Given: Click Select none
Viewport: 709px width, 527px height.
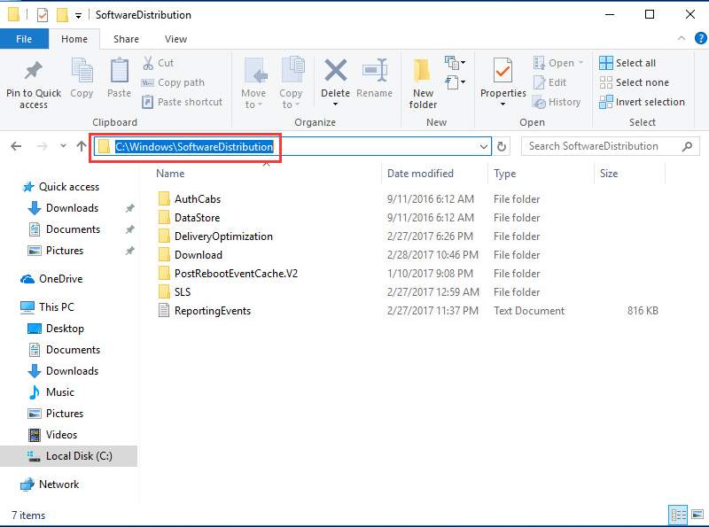Looking at the screenshot, I should pyautogui.click(x=634, y=82).
